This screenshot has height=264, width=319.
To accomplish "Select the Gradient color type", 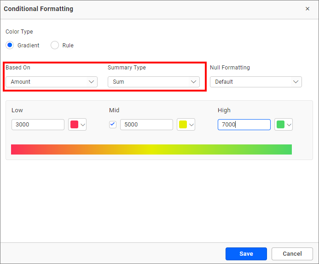I will [x=10, y=46].
